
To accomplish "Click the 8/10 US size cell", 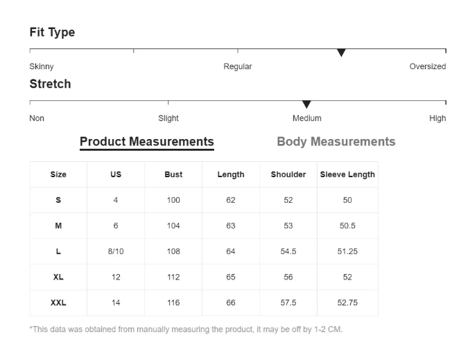I will 116,251.
